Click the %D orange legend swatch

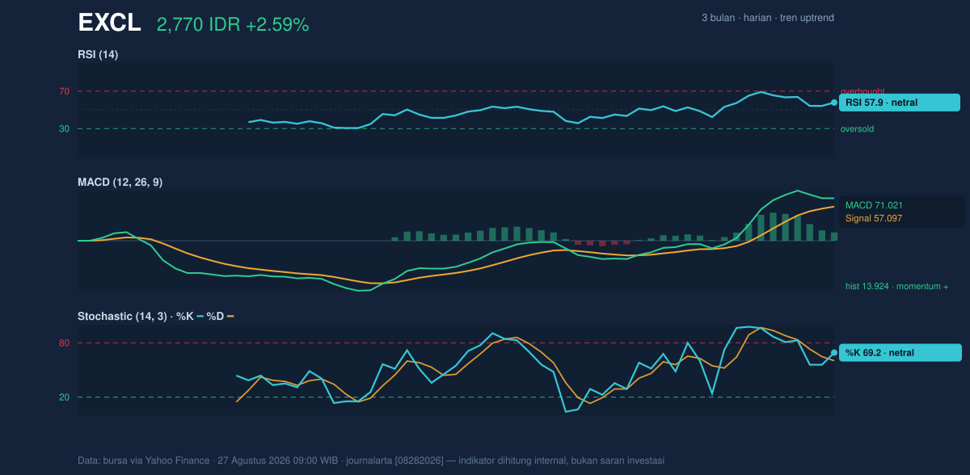pos(230,317)
